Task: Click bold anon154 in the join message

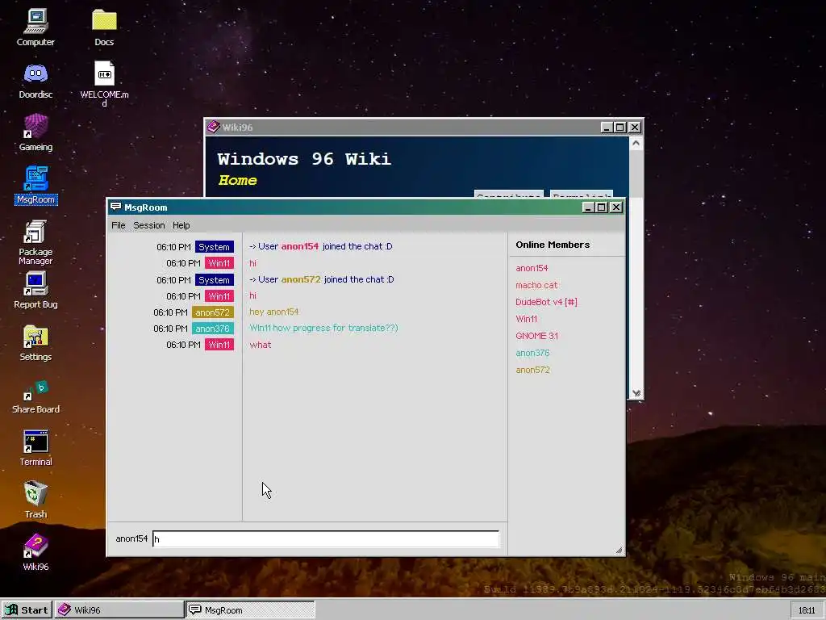Action: click(x=300, y=246)
